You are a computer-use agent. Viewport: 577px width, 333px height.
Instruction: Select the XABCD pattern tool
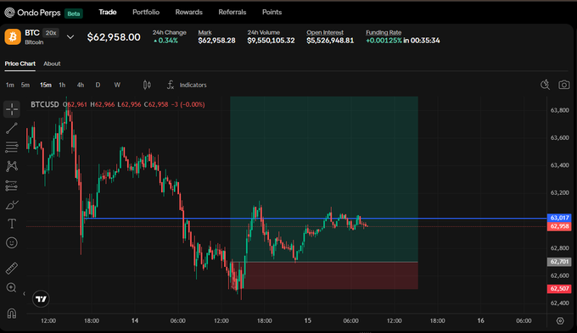point(12,166)
